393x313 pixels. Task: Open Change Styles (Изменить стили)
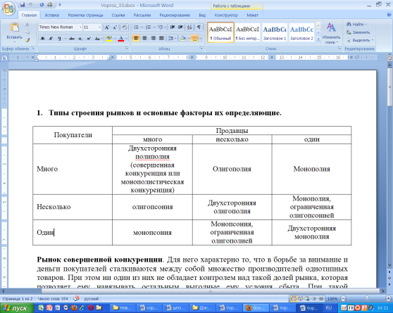(x=331, y=33)
